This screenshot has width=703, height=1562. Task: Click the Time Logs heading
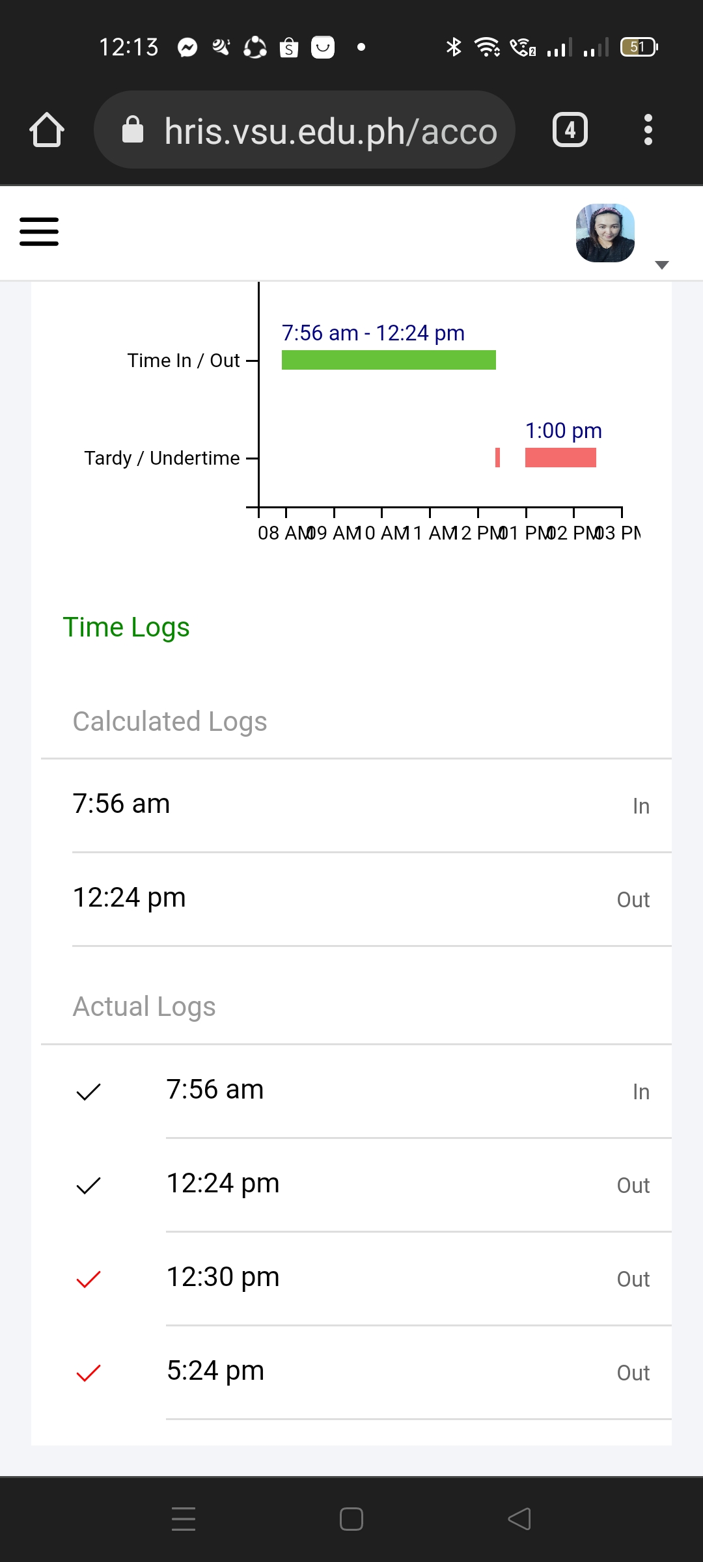[126, 627]
